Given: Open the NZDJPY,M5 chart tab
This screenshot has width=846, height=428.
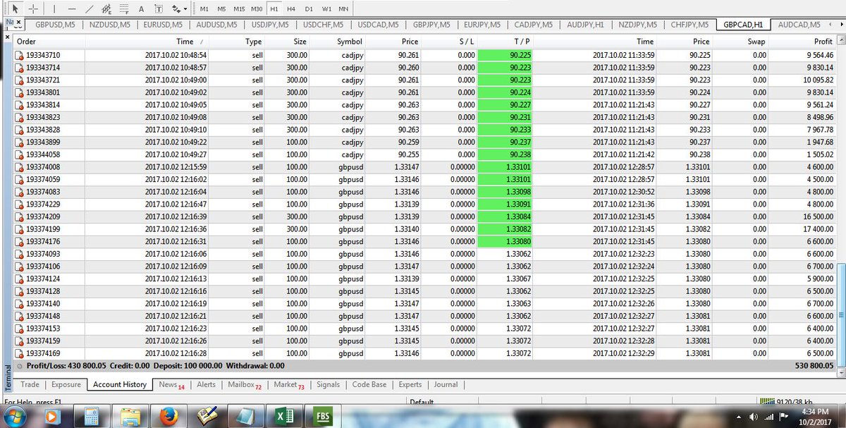Looking at the screenshot, I should (637, 25).
